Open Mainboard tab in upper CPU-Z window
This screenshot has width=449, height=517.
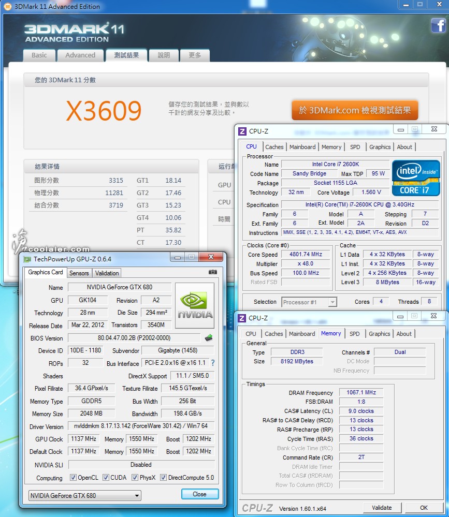pos(302,147)
